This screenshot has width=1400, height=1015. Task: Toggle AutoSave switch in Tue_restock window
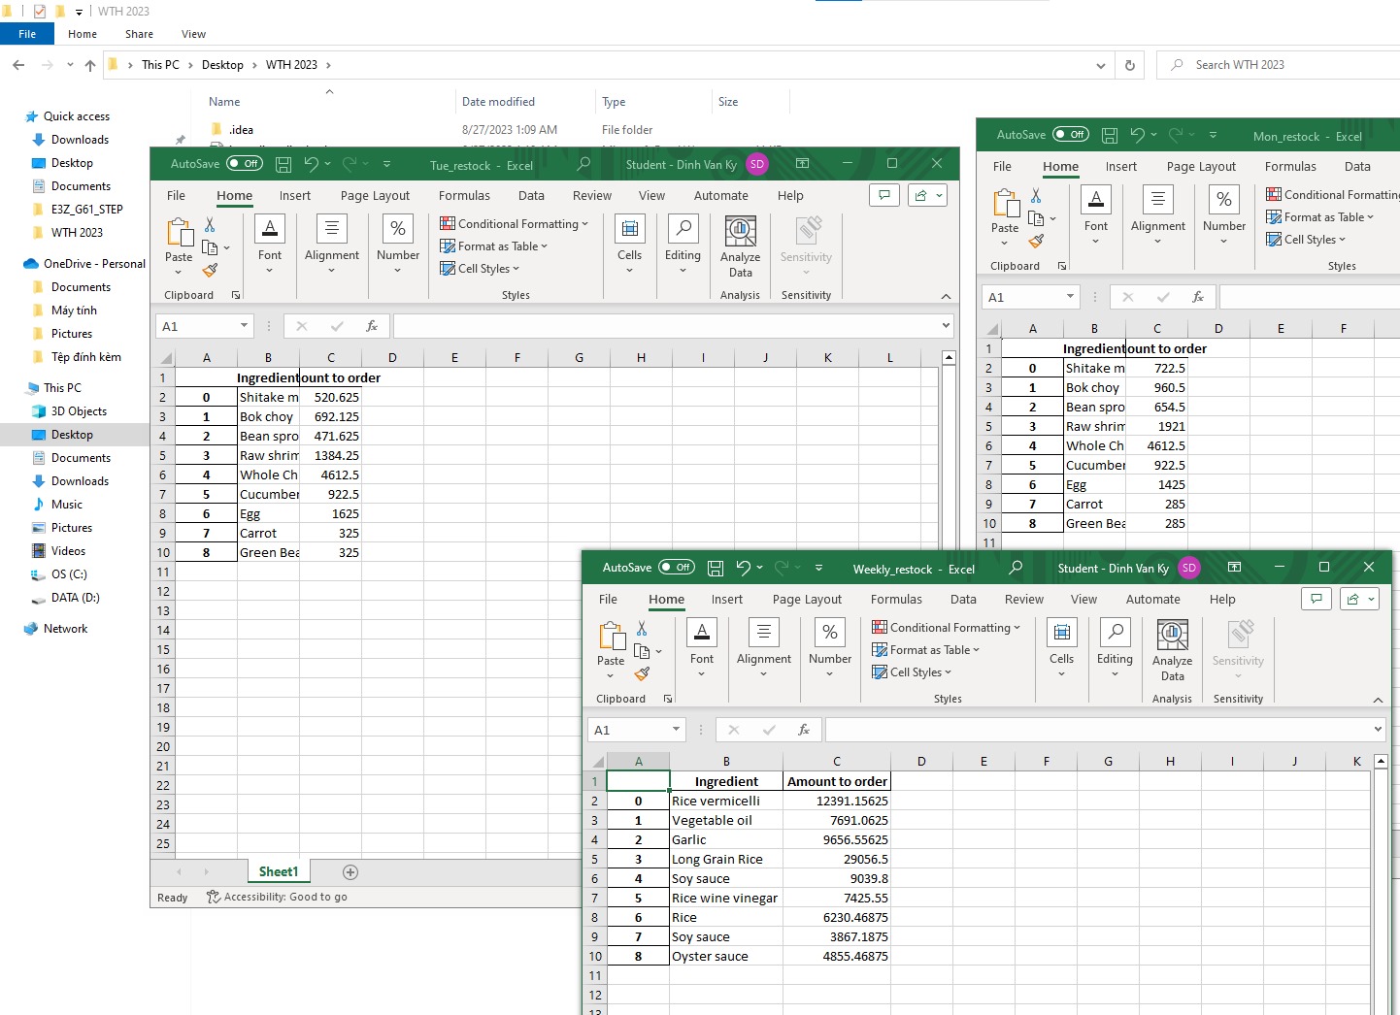[x=245, y=164]
